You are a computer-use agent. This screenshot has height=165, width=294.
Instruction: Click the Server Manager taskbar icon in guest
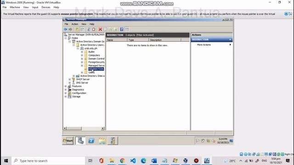[x=81, y=141]
